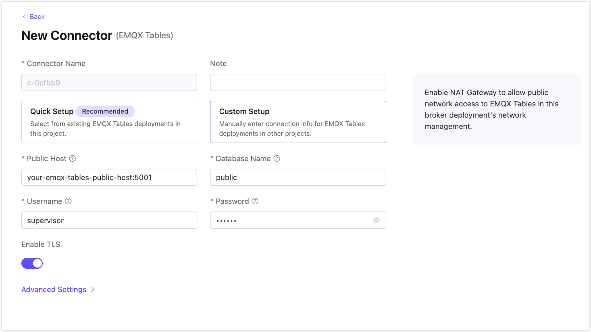Select the Custom Setup option card
Viewport: 591px width, 332px height.
click(x=298, y=122)
